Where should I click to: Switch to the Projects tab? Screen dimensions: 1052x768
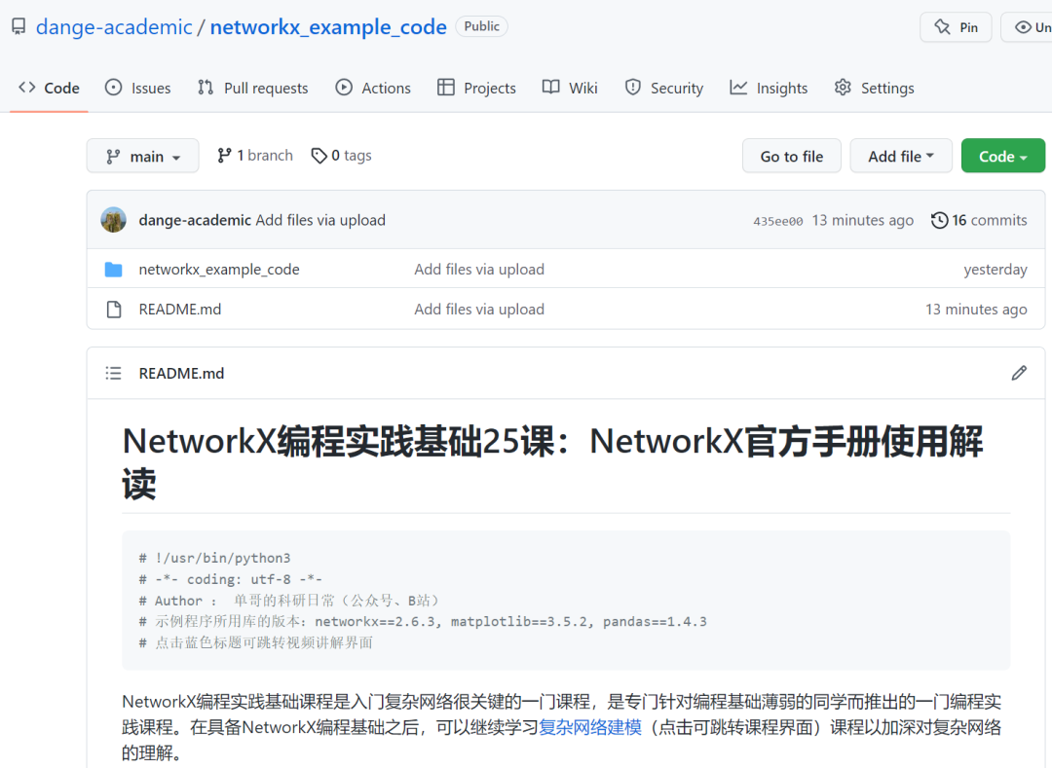tap(476, 88)
